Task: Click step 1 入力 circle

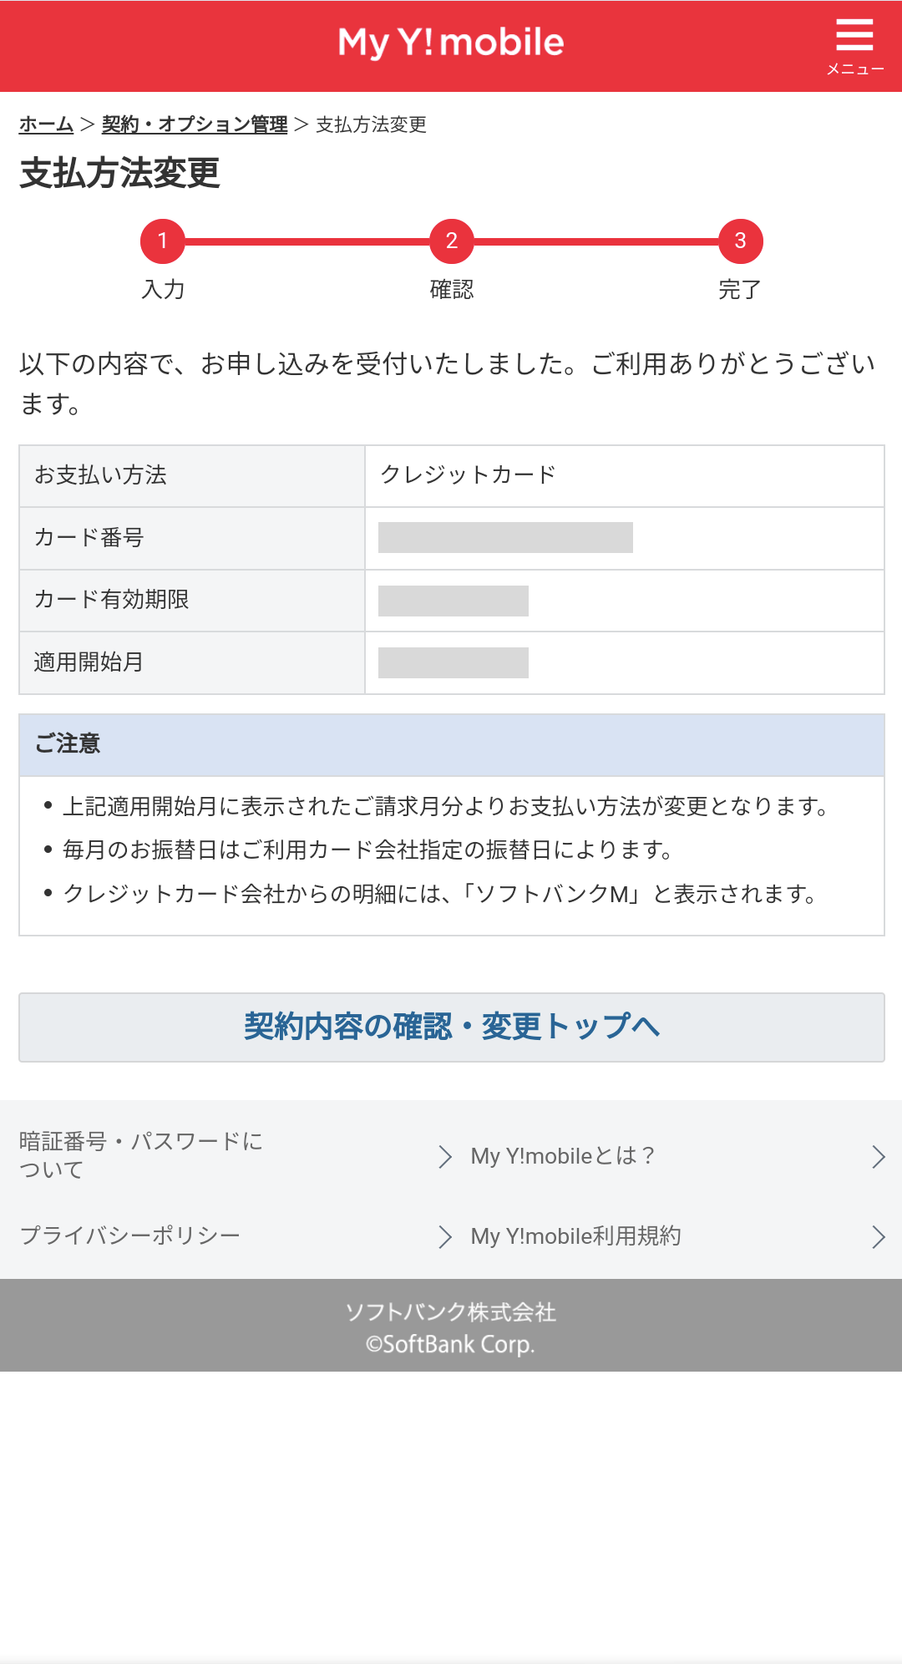Action: click(163, 241)
